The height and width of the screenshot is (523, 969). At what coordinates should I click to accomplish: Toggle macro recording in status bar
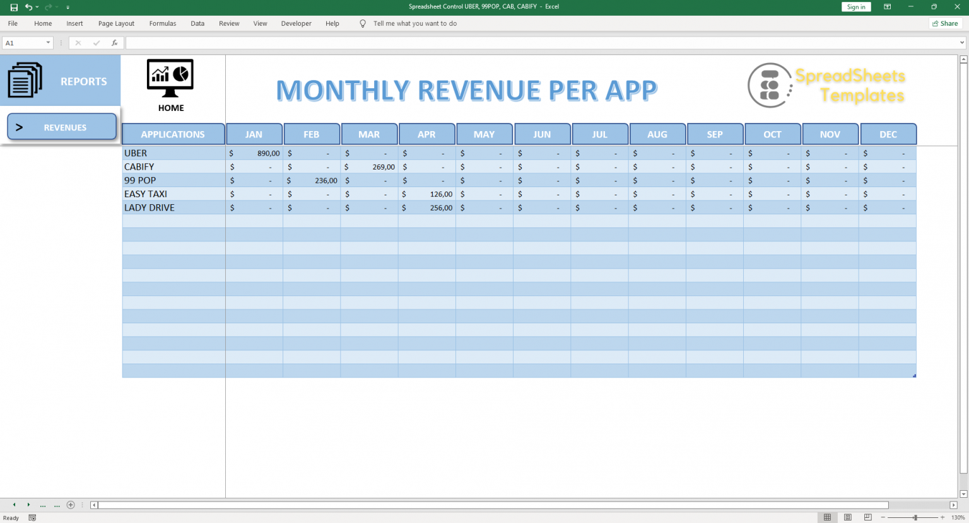click(x=32, y=517)
